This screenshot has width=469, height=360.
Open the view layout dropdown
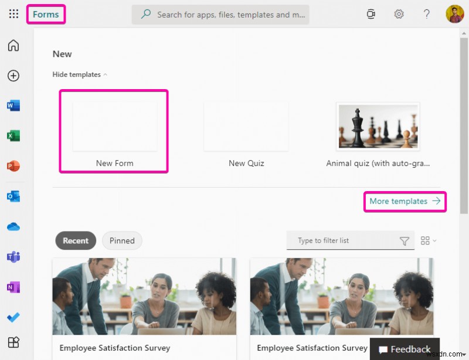pos(428,240)
